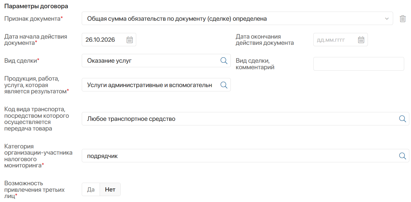
Task: Search icon in Вид сделки field
Action: click(224, 60)
